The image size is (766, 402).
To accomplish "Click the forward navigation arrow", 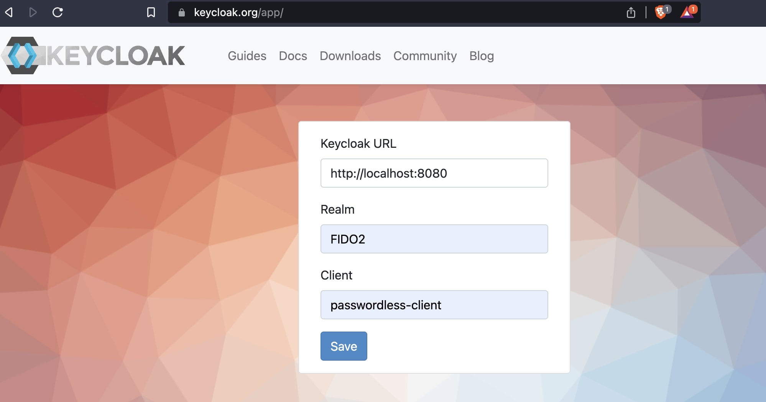I will click(33, 13).
